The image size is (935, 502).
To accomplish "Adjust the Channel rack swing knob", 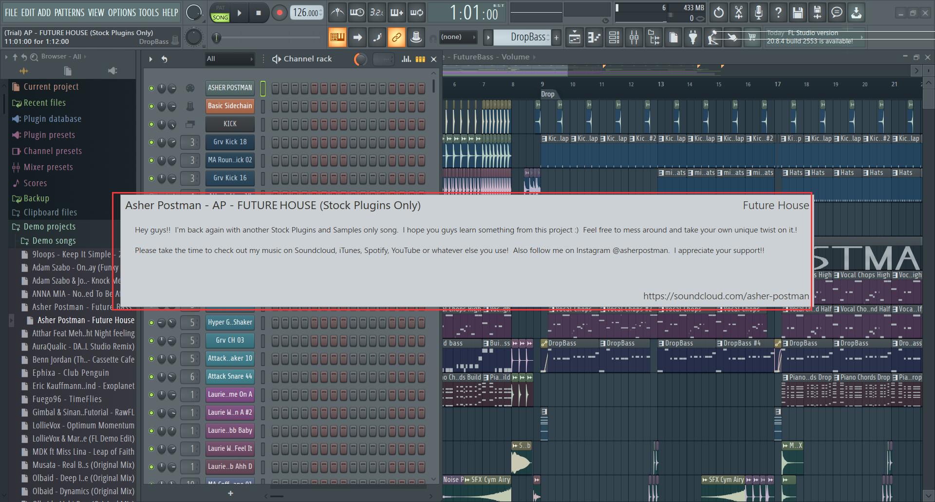I will click(x=360, y=59).
